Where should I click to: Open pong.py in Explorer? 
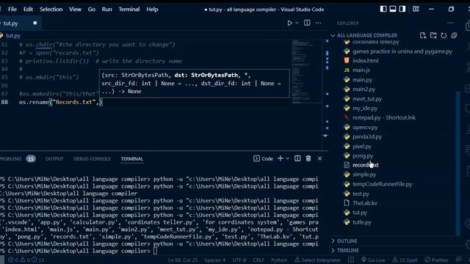pyautogui.click(x=363, y=155)
